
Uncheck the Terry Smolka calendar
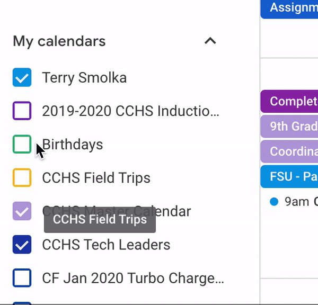point(22,77)
